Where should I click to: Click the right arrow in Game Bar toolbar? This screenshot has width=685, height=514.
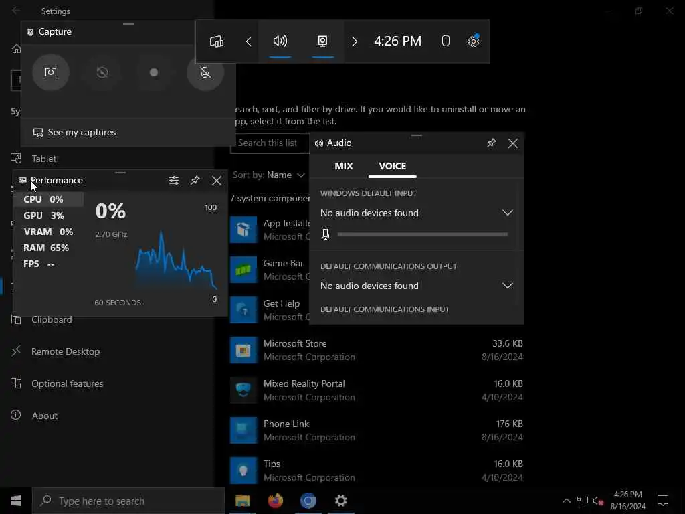355,41
